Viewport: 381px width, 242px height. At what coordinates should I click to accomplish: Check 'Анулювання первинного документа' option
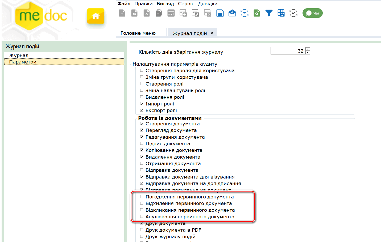(x=142, y=216)
